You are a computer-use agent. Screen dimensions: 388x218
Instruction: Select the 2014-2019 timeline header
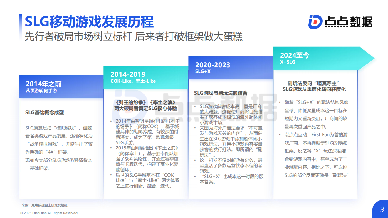click(x=128, y=74)
